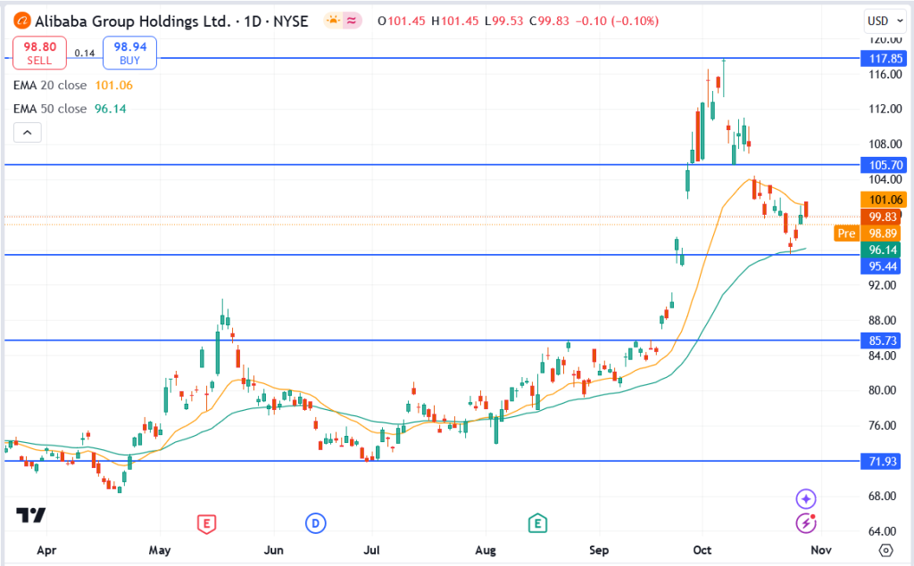Viewport: 914px width, 566px height.
Task: Click the Alibaba orange logo icon
Action: pyautogui.click(x=22, y=21)
